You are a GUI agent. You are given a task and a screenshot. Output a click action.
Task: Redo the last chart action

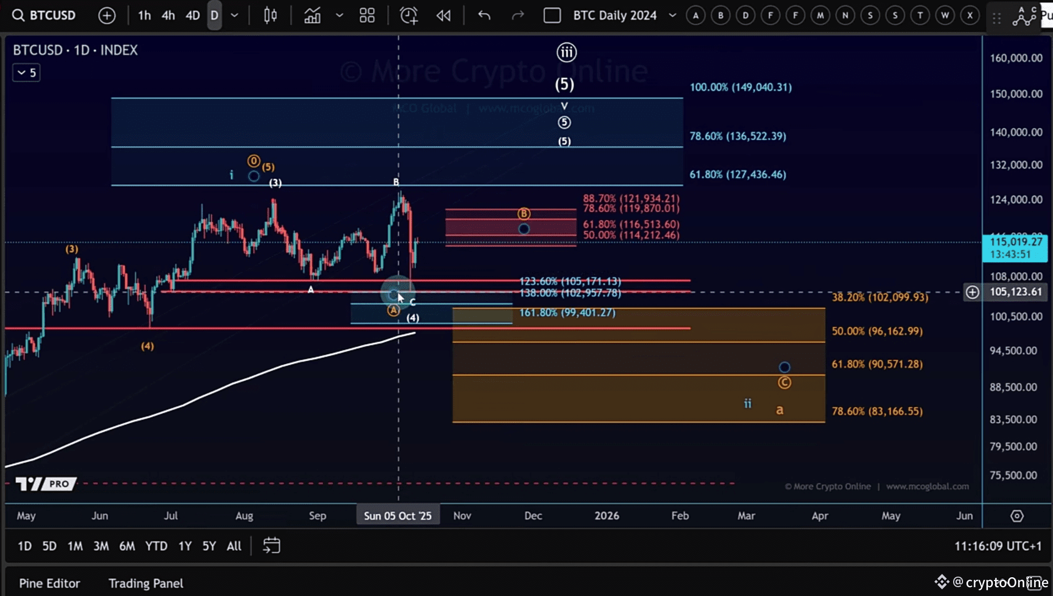pyautogui.click(x=518, y=15)
